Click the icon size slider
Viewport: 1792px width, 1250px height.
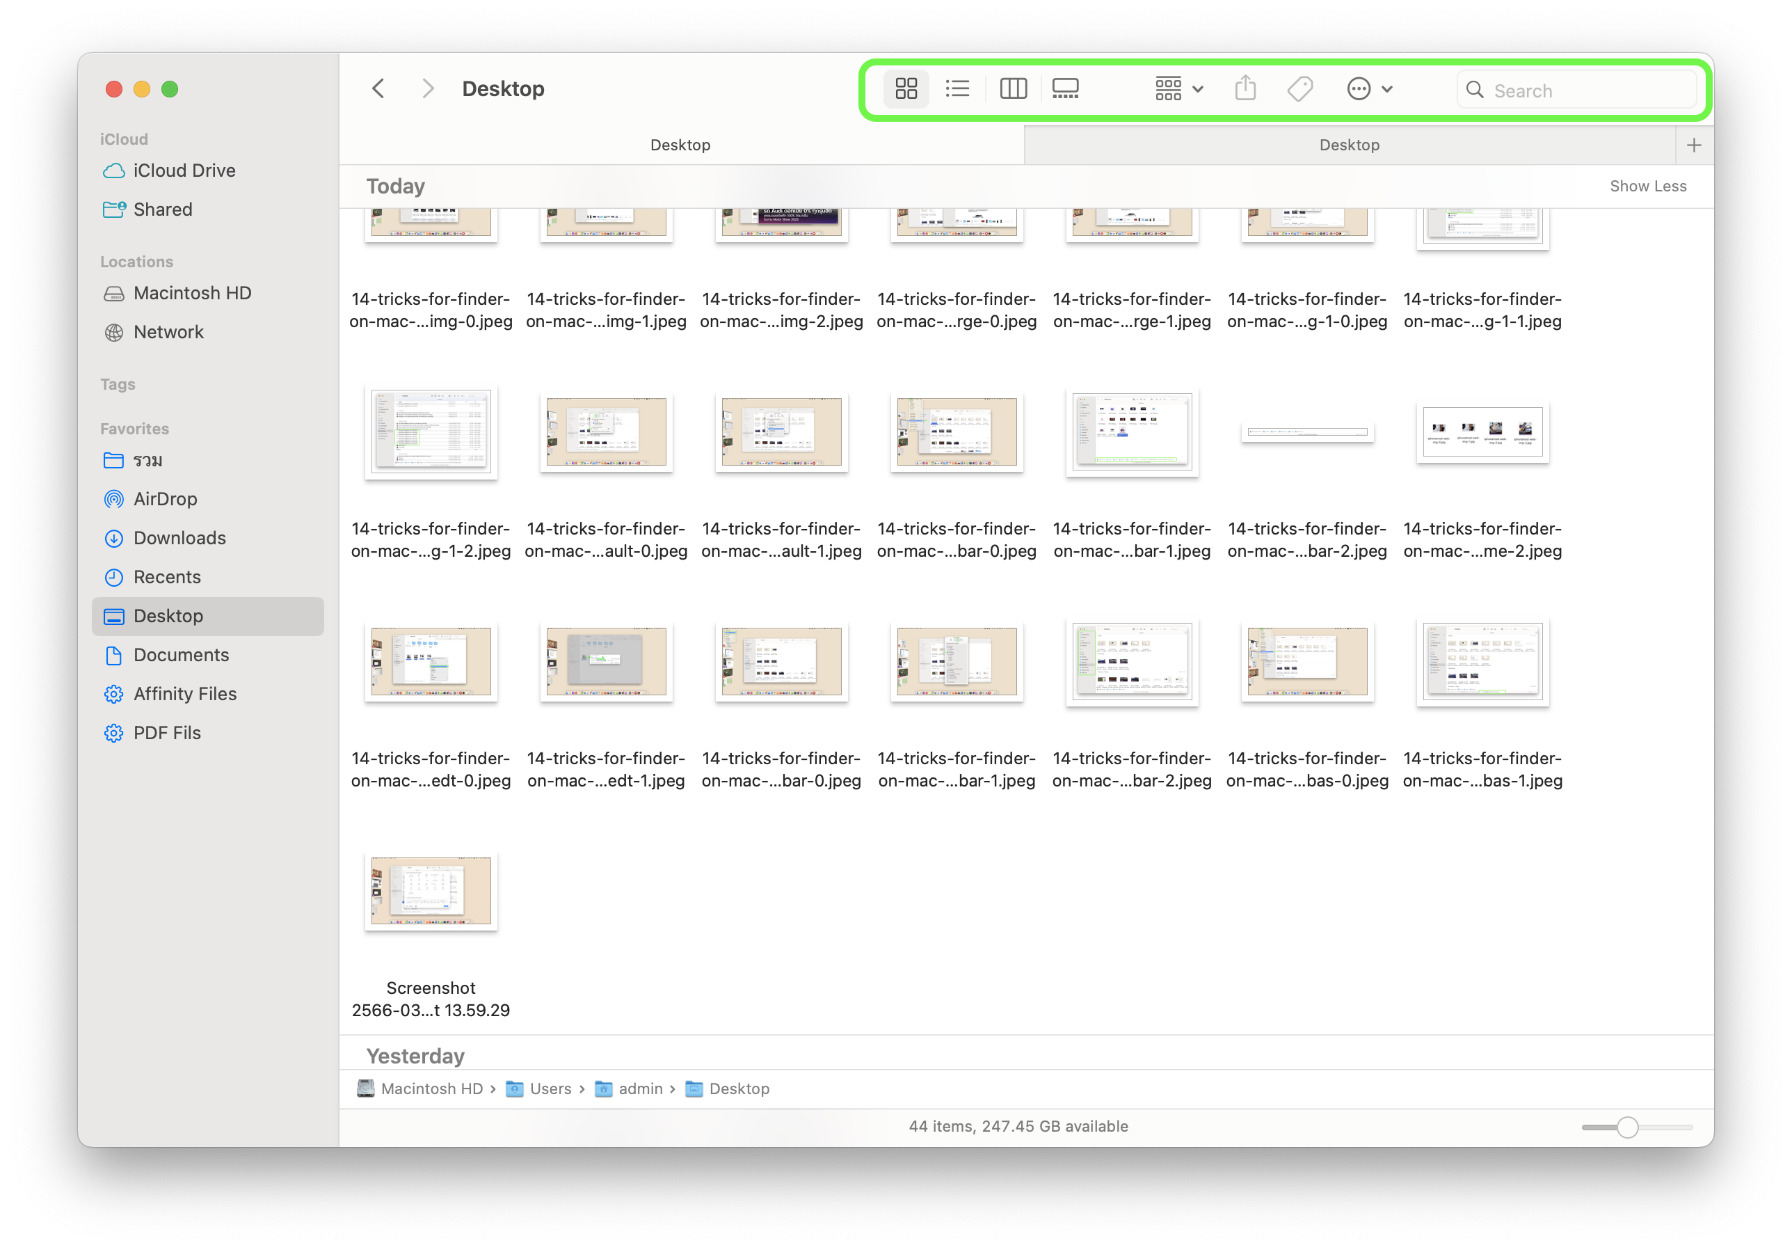(1627, 1127)
